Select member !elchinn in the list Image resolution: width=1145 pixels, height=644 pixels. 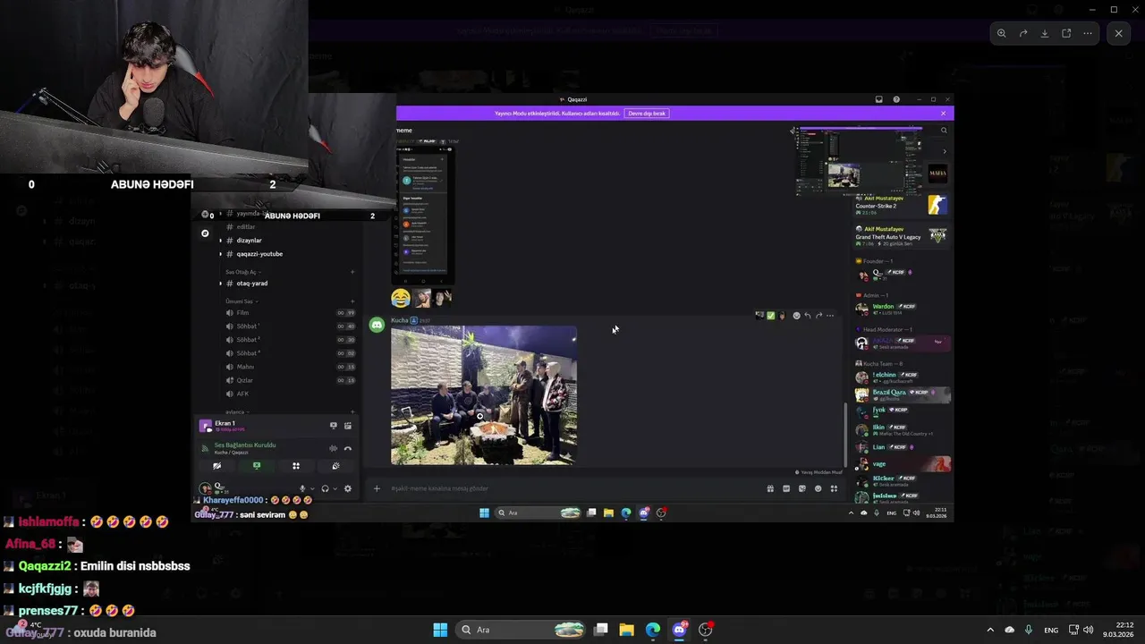(902, 377)
